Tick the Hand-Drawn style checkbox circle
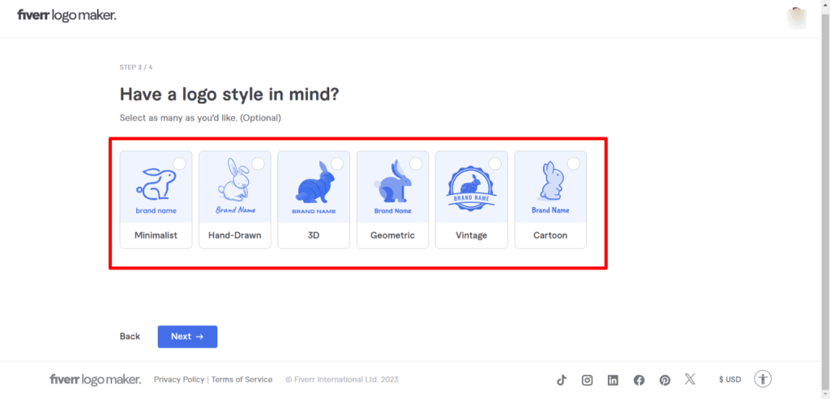The width and height of the screenshot is (830, 399). pos(259,163)
